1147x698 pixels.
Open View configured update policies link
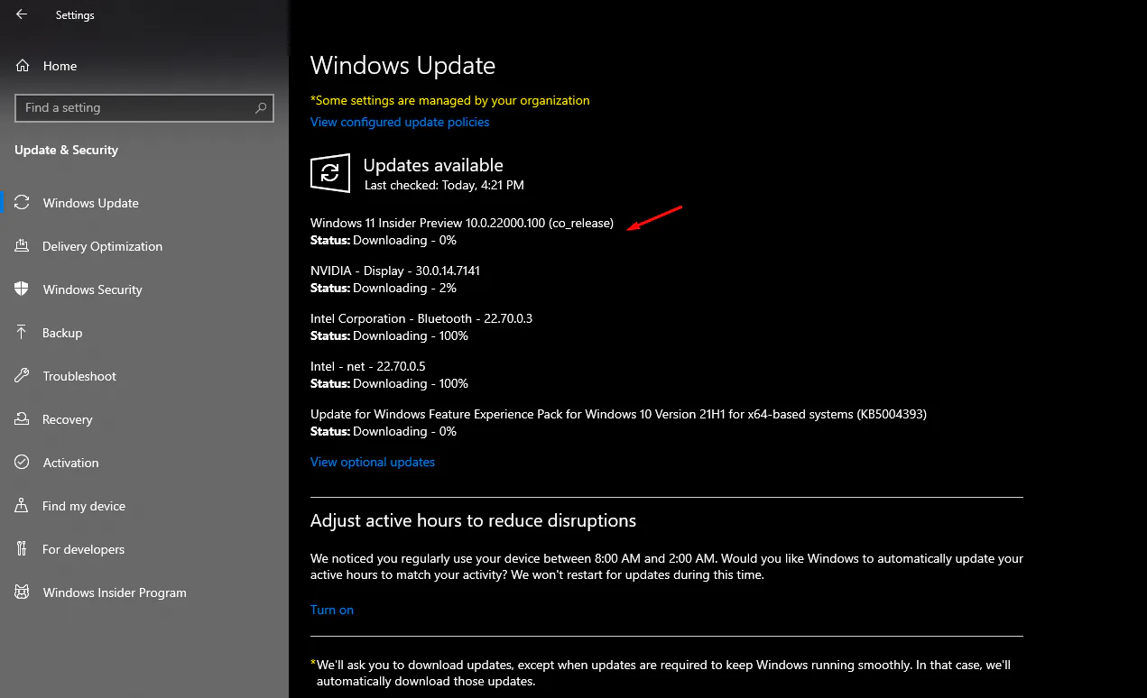pyautogui.click(x=400, y=122)
